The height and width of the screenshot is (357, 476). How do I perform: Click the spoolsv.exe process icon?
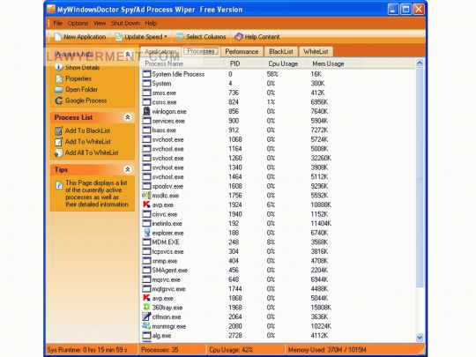coord(146,186)
